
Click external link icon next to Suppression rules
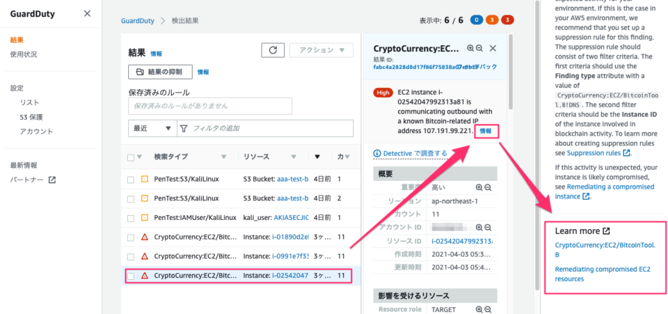pyautogui.click(x=627, y=152)
